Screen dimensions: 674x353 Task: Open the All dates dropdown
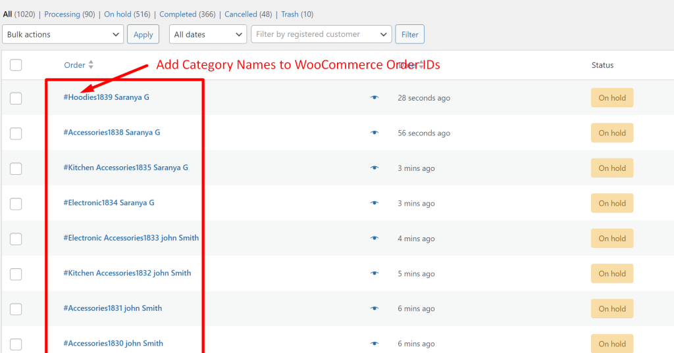click(208, 34)
